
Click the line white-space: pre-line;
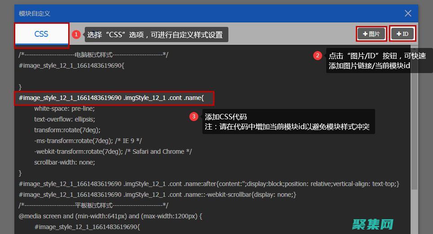(64, 109)
